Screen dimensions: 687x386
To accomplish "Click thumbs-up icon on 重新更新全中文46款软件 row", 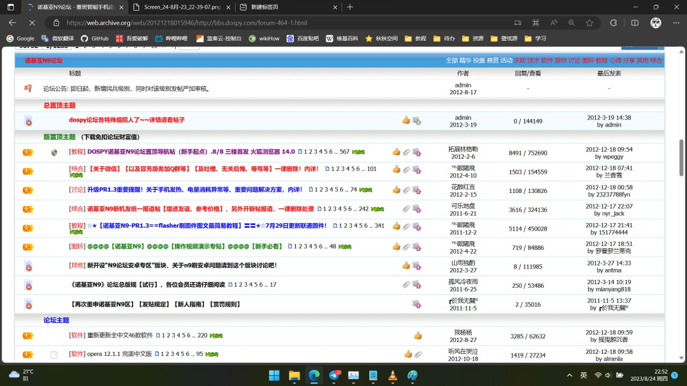I will pos(418,336).
